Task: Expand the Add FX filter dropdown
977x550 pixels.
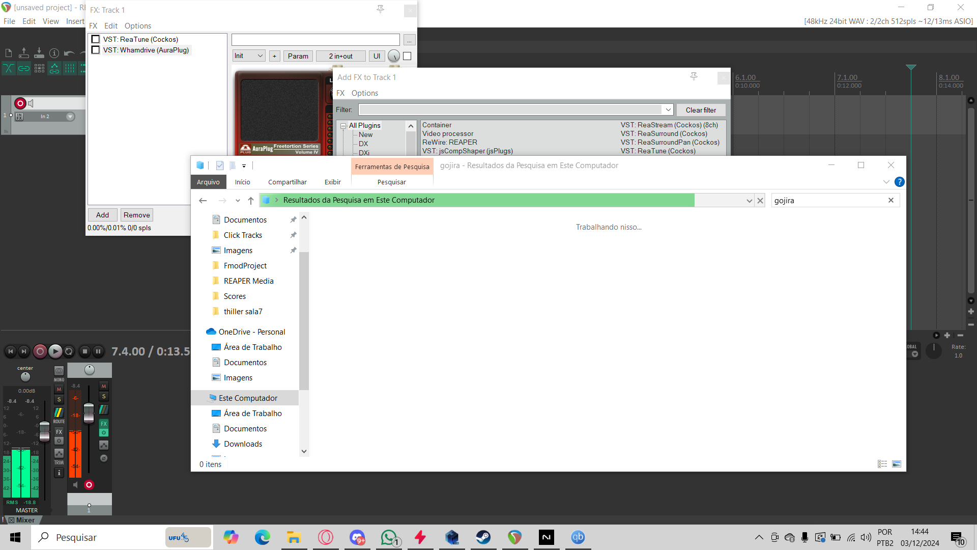Action: (668, 110)
